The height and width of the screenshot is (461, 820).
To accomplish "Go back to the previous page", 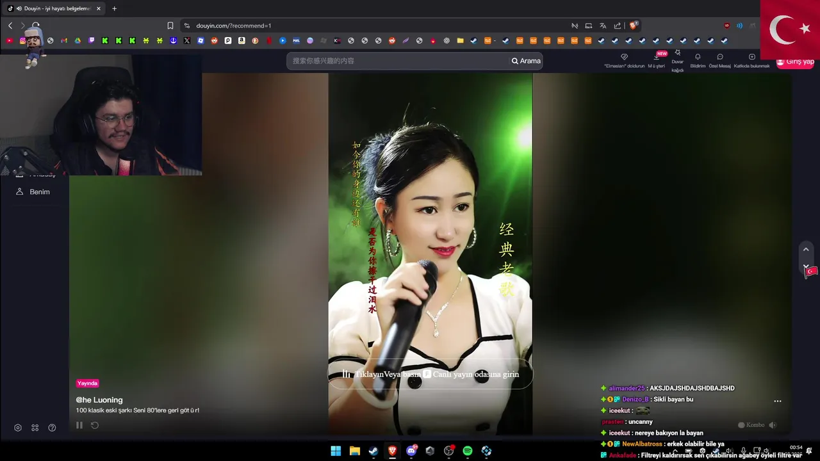I will pyautogui.click(x=10, y=26).
